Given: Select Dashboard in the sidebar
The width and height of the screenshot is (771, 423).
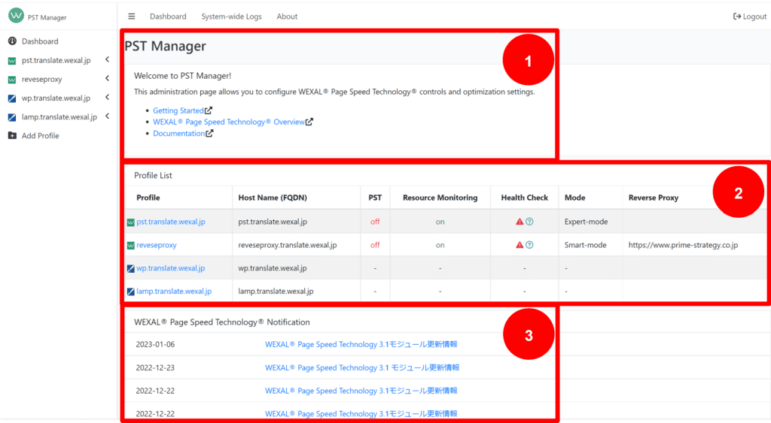Looking at the screenshot, I should tap(40, 41).
